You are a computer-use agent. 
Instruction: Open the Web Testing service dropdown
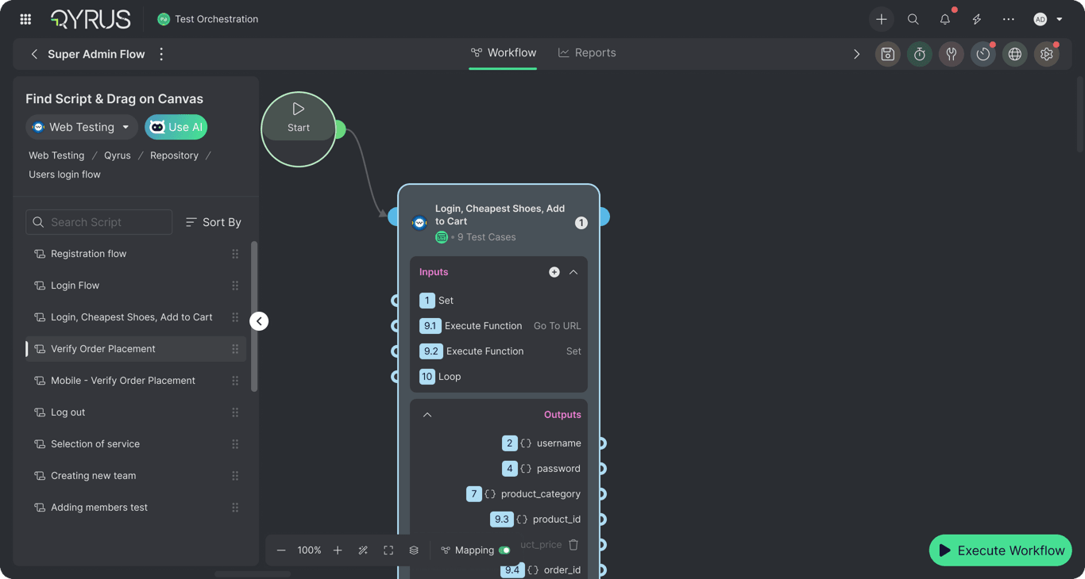(x=82, y=127)
